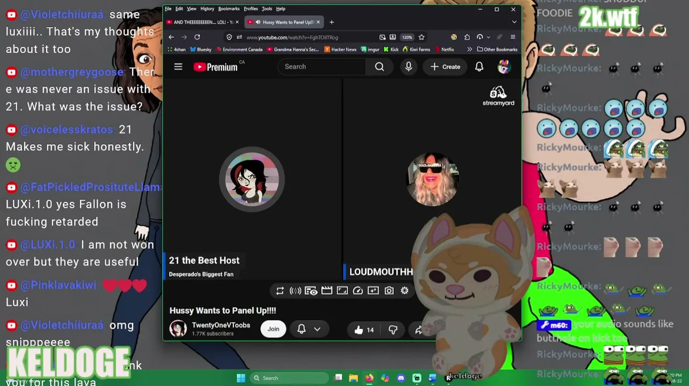Toggle the picture-in-picture icon in address bar
Image resolution: width=689 pixels, height=386 pixels.
coord(382,37)
